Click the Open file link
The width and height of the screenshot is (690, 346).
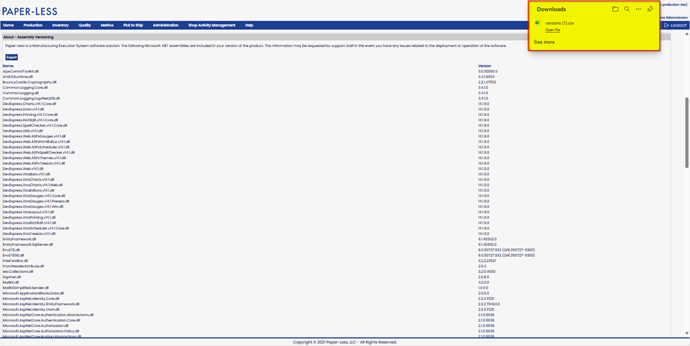point(552,30)
